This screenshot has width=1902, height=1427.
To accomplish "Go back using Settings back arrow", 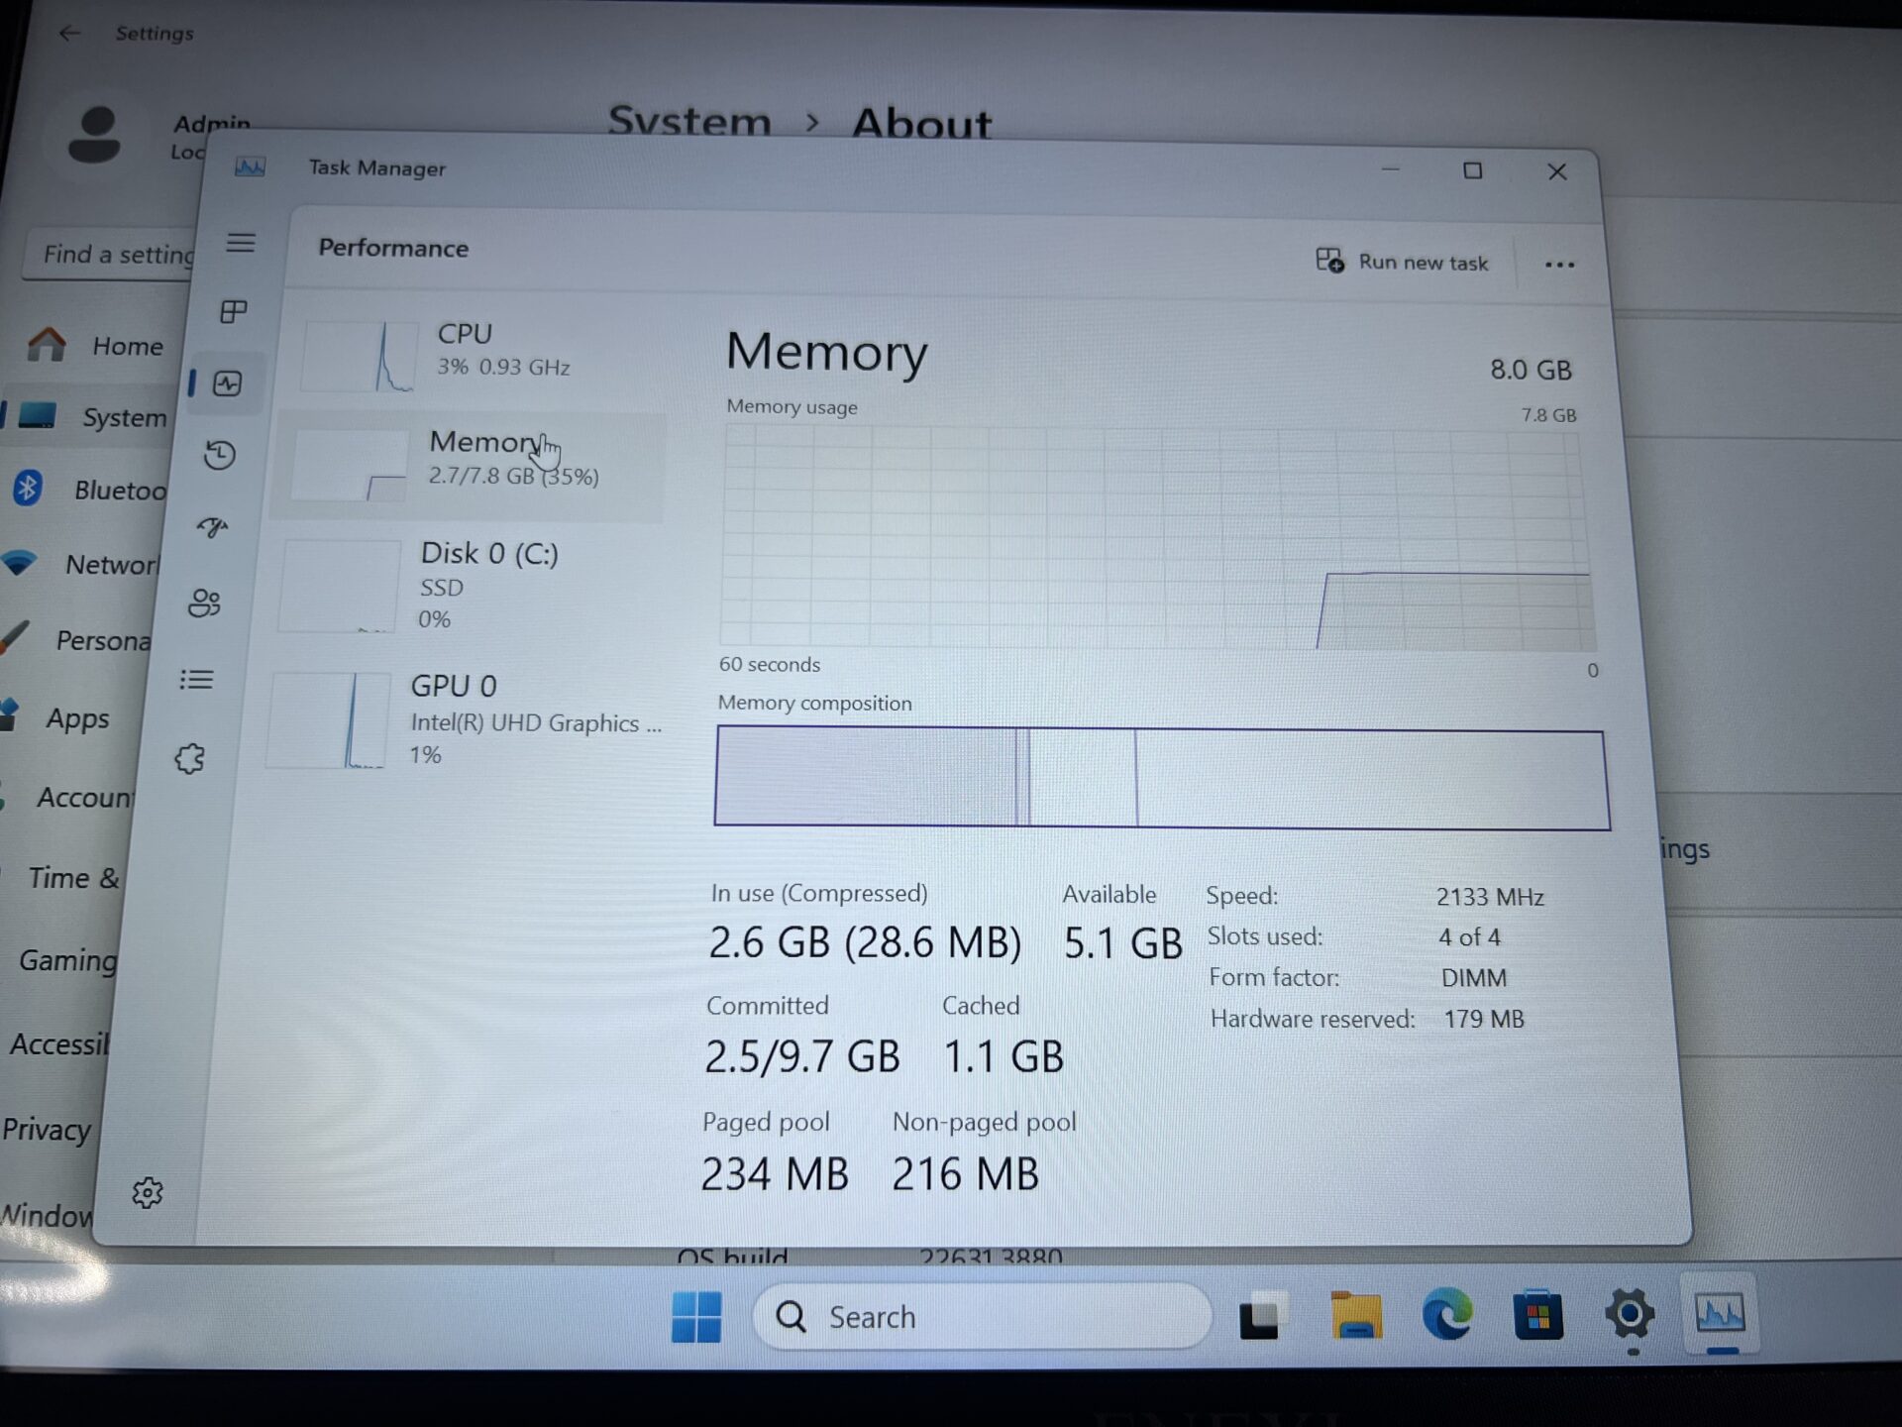I will pos(69,34).
